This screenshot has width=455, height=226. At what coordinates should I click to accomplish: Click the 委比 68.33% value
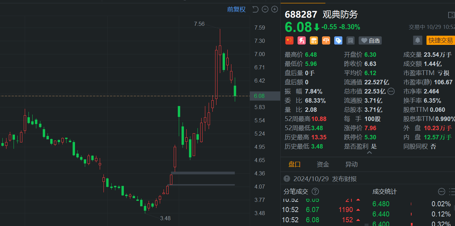pos(315,101)
